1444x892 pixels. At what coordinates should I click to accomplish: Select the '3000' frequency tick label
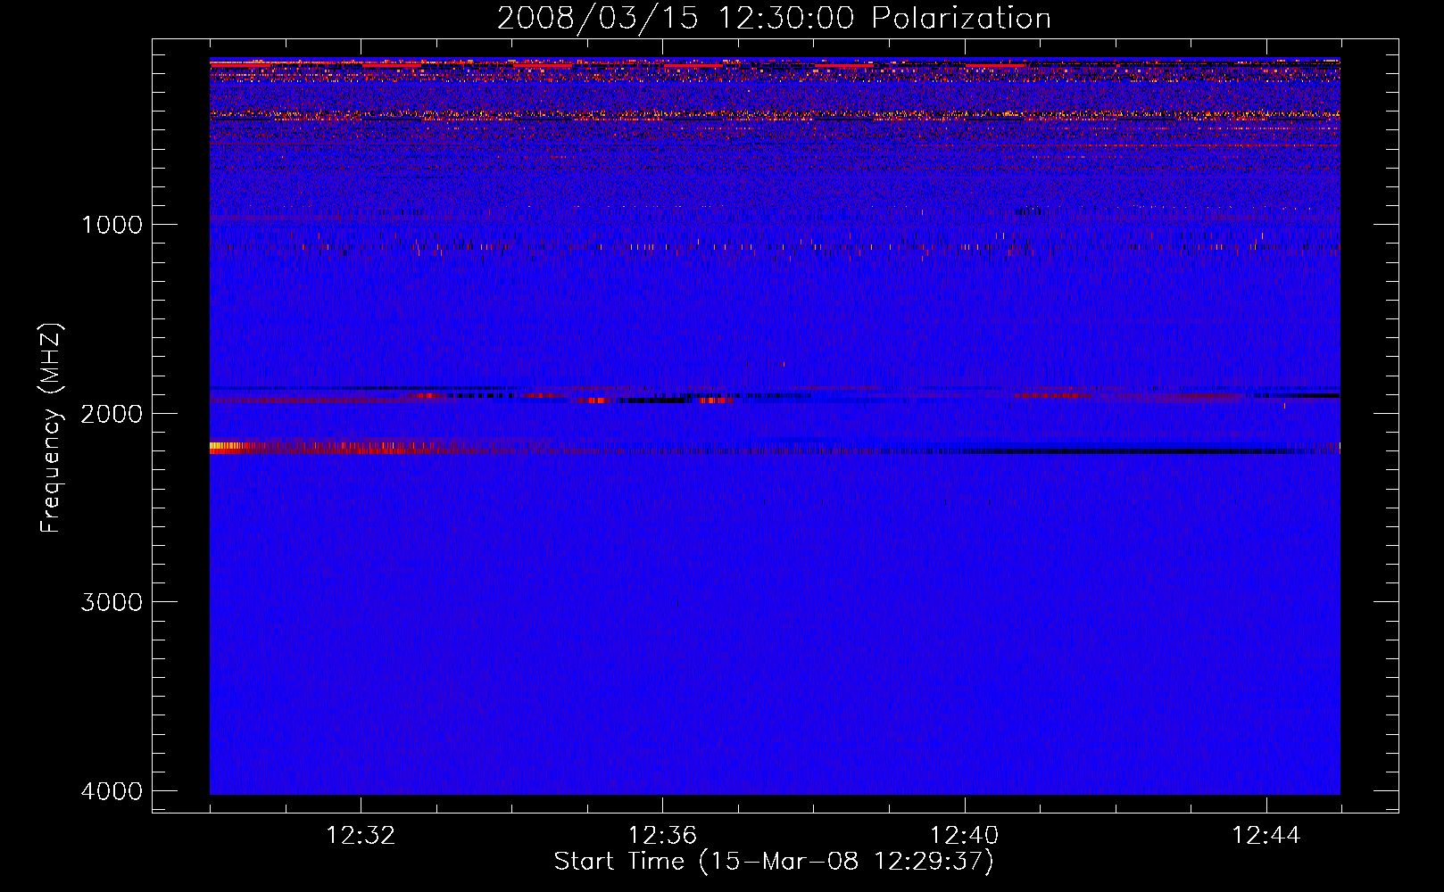112,602
